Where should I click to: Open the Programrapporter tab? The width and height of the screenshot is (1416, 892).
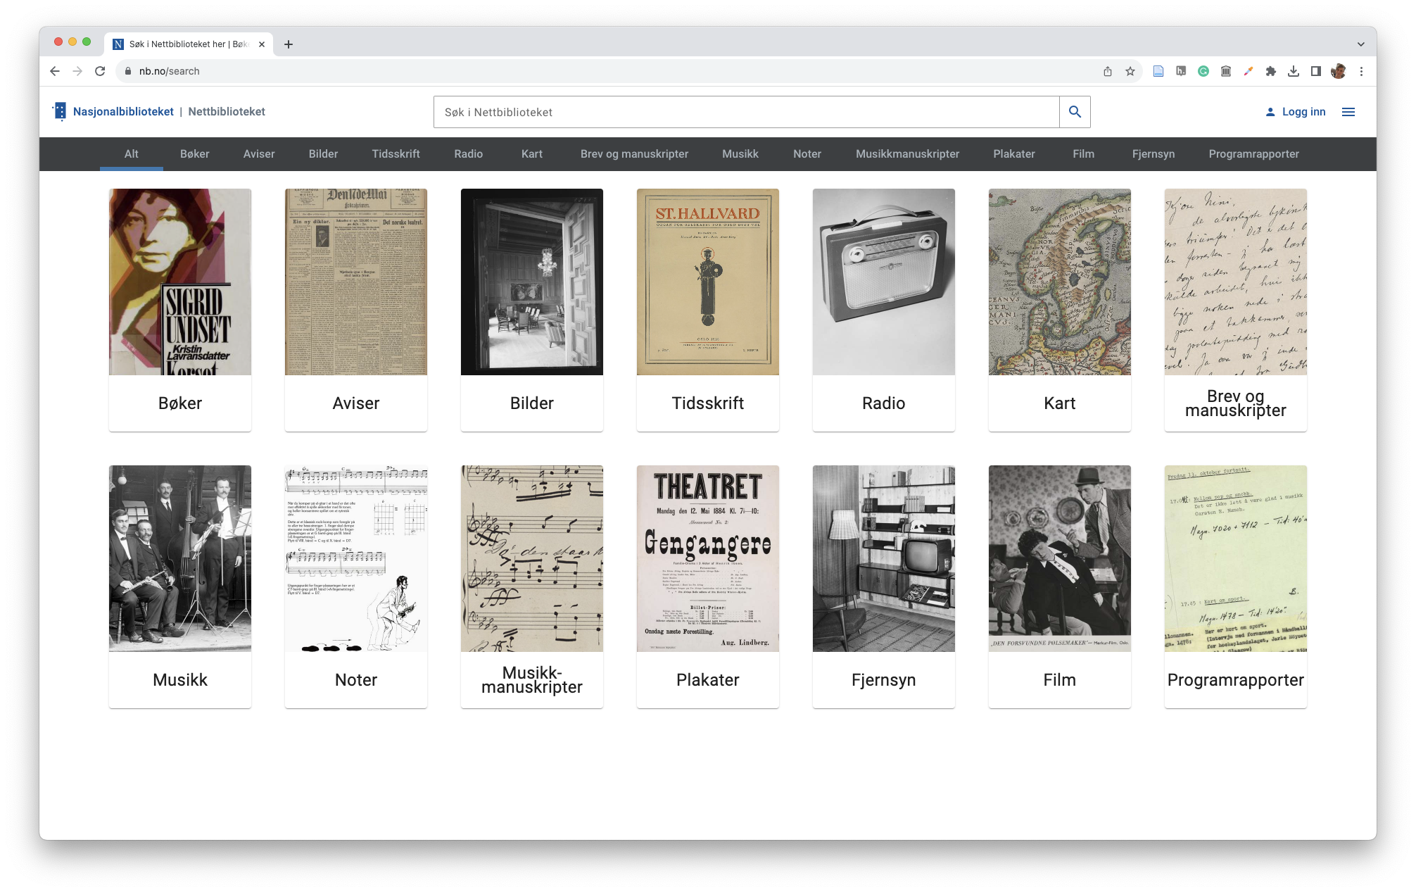(x=1253, y=153)
